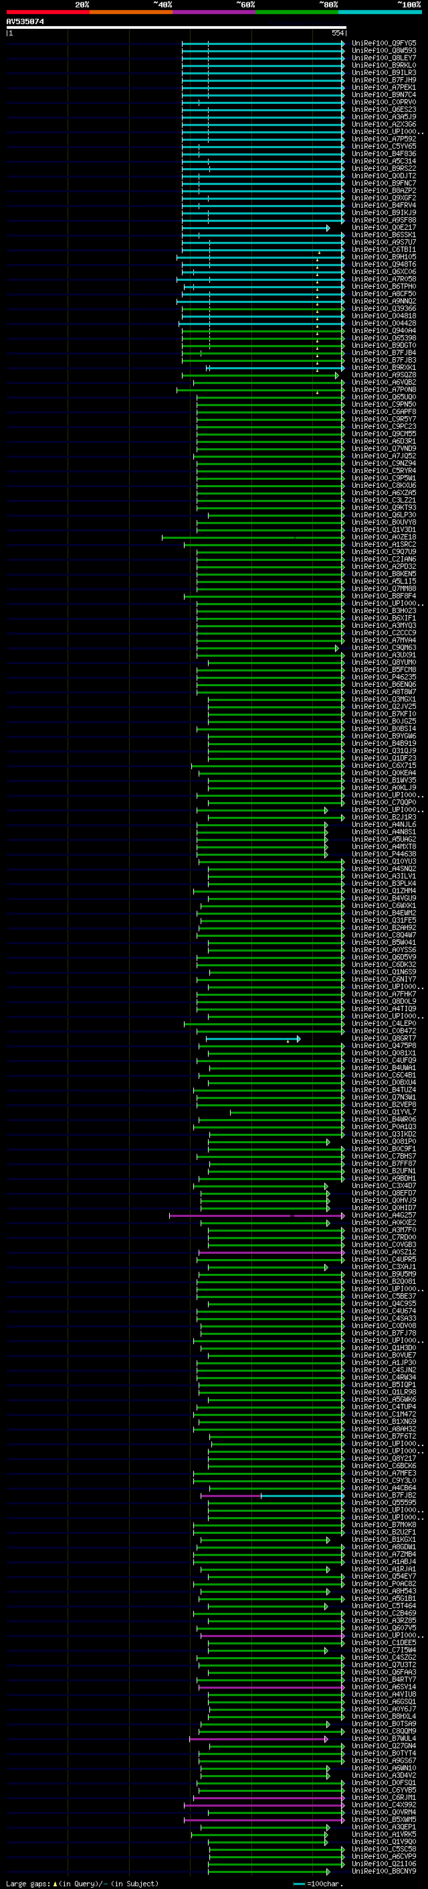The width and height of the screenshot is (428, 1889).
Task: Click UniRef100_P0AC82 label
Action: coord(384,1583)
